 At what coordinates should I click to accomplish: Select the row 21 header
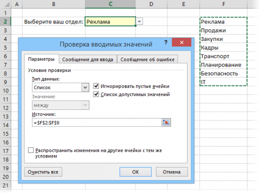pyautogui.click(x=5, y=185)
